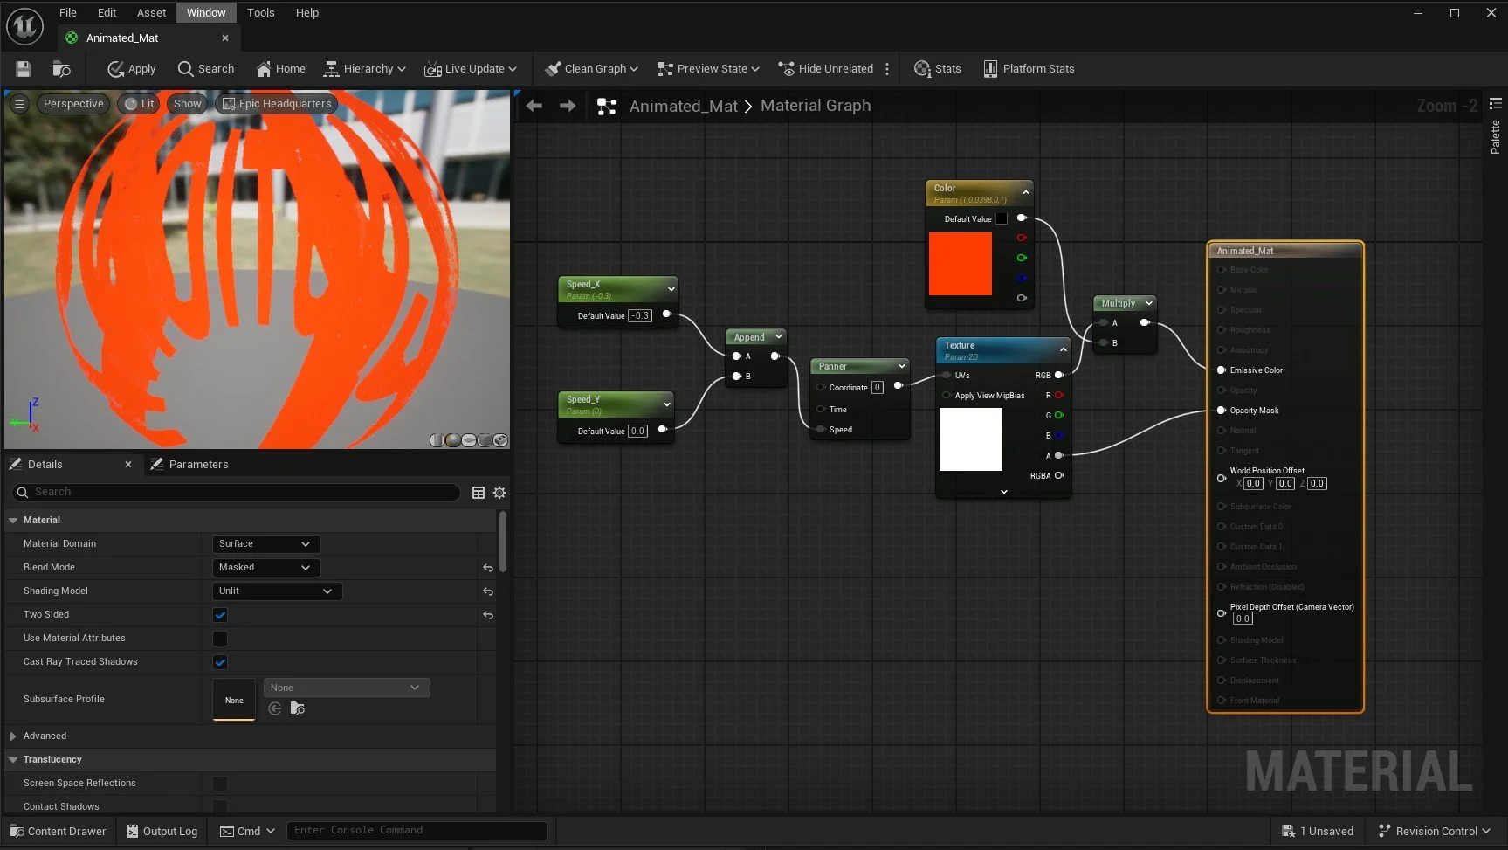Select the sphere preview shape icon
Viewport: 1508px width, 850px height.
[452, 440]
